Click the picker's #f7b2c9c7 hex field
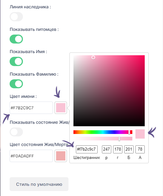 point(87,149)
